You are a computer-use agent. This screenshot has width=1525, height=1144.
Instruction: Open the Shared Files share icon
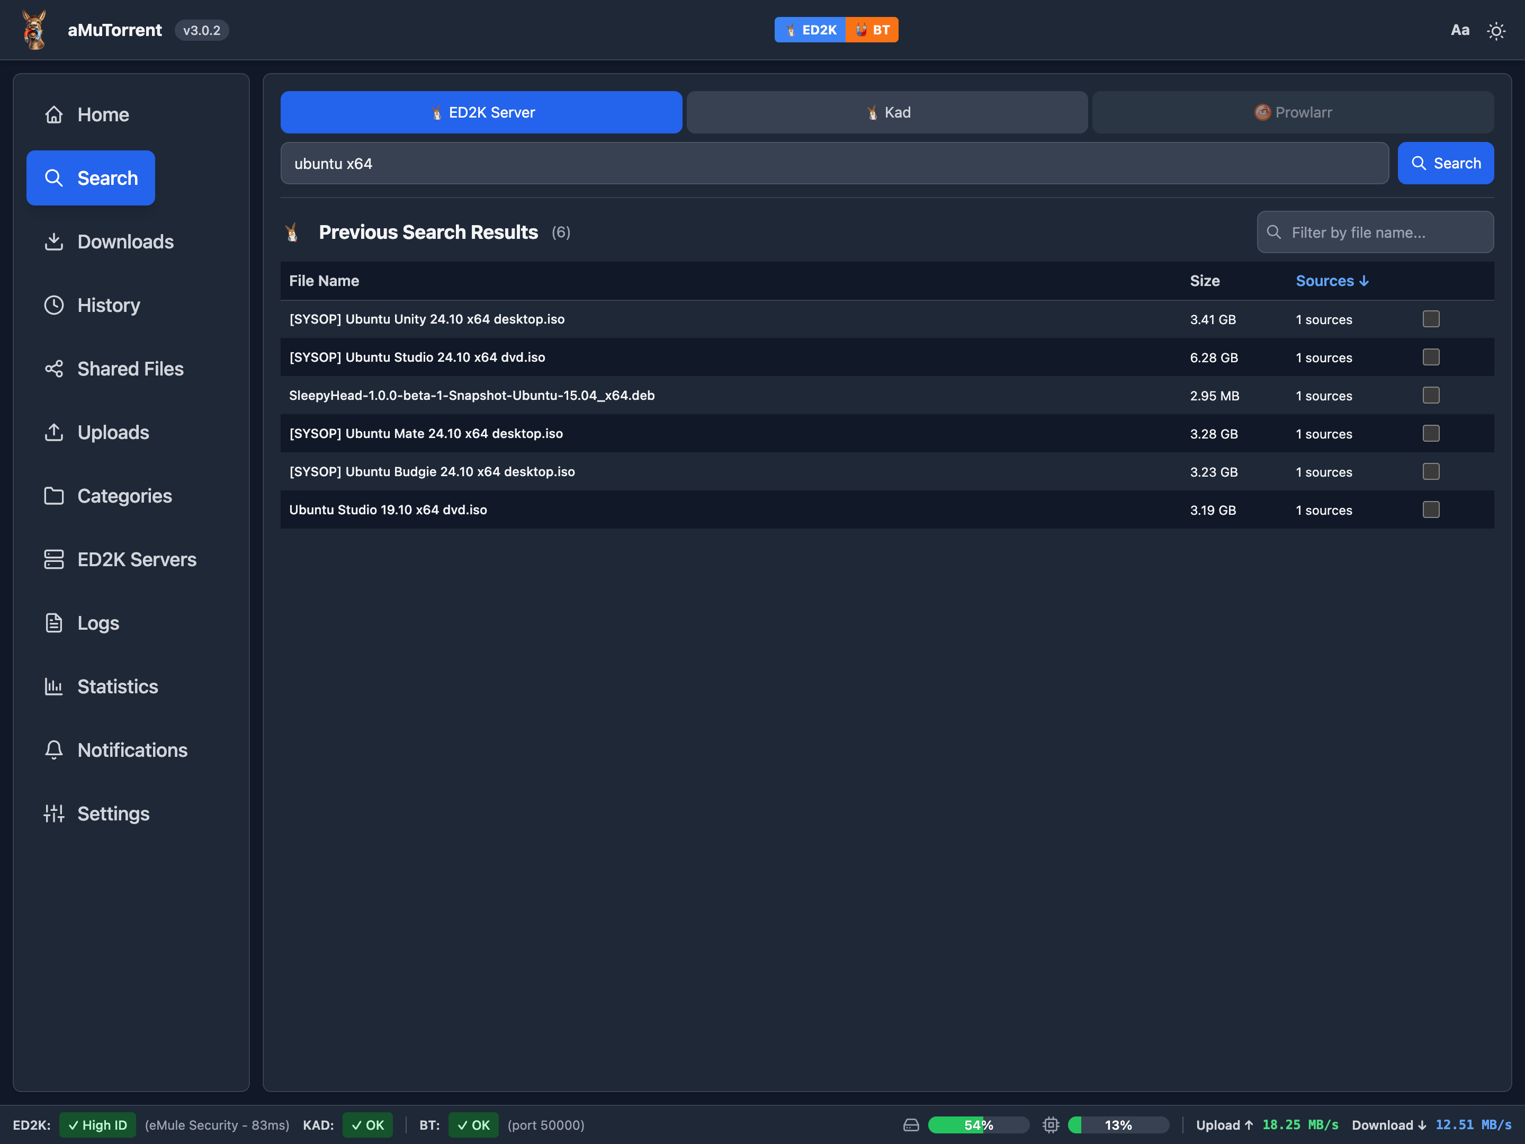(x=54, y=369)
